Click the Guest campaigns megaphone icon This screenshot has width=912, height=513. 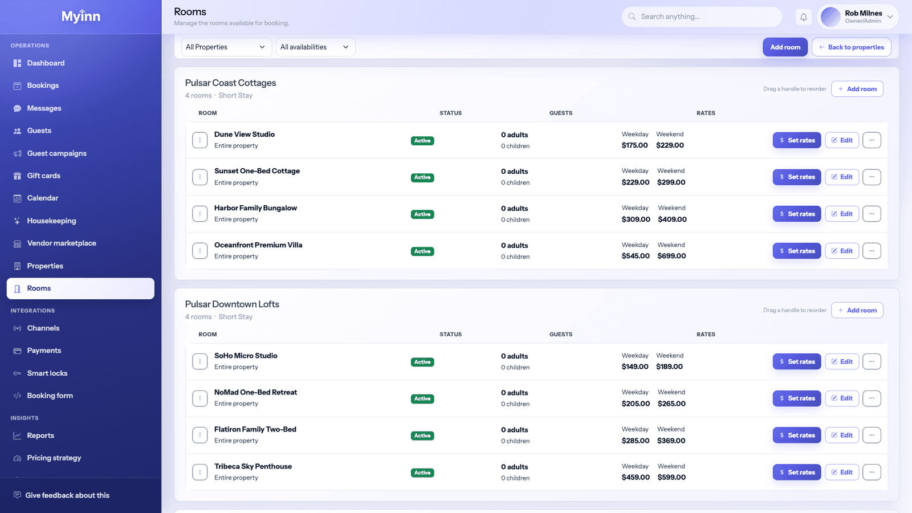pos(17,153)
